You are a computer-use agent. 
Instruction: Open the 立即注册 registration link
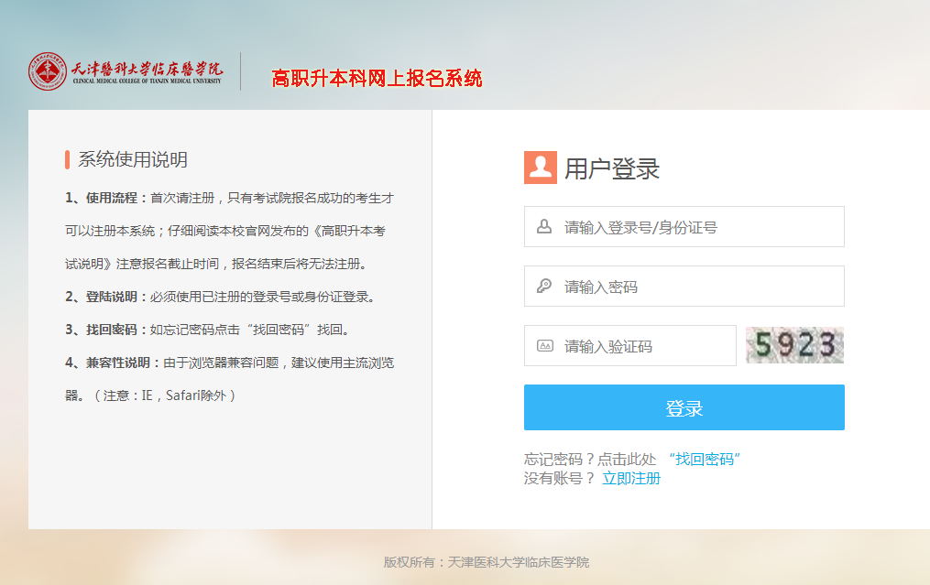[631, 478]
